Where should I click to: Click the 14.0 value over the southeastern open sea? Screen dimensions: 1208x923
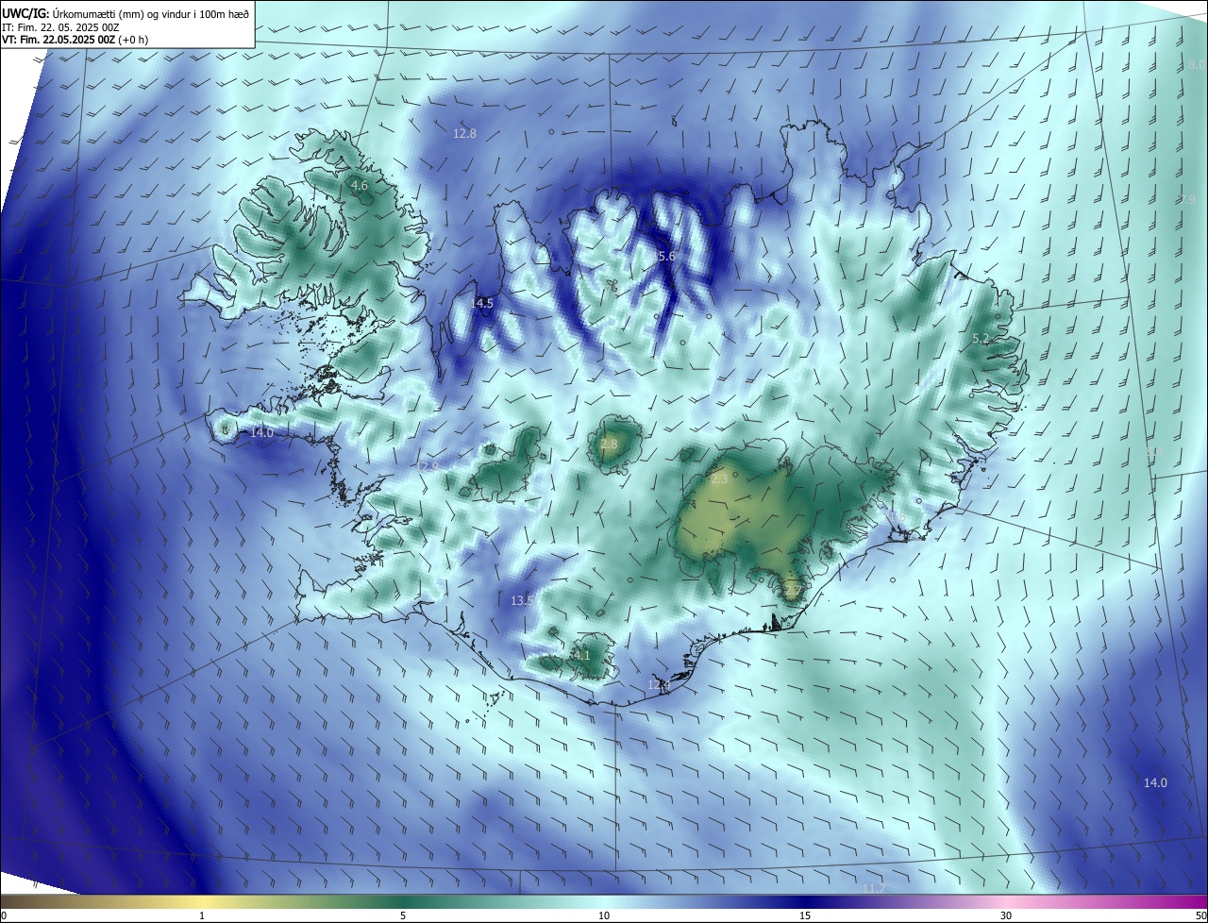click(x=1155, y=782)
